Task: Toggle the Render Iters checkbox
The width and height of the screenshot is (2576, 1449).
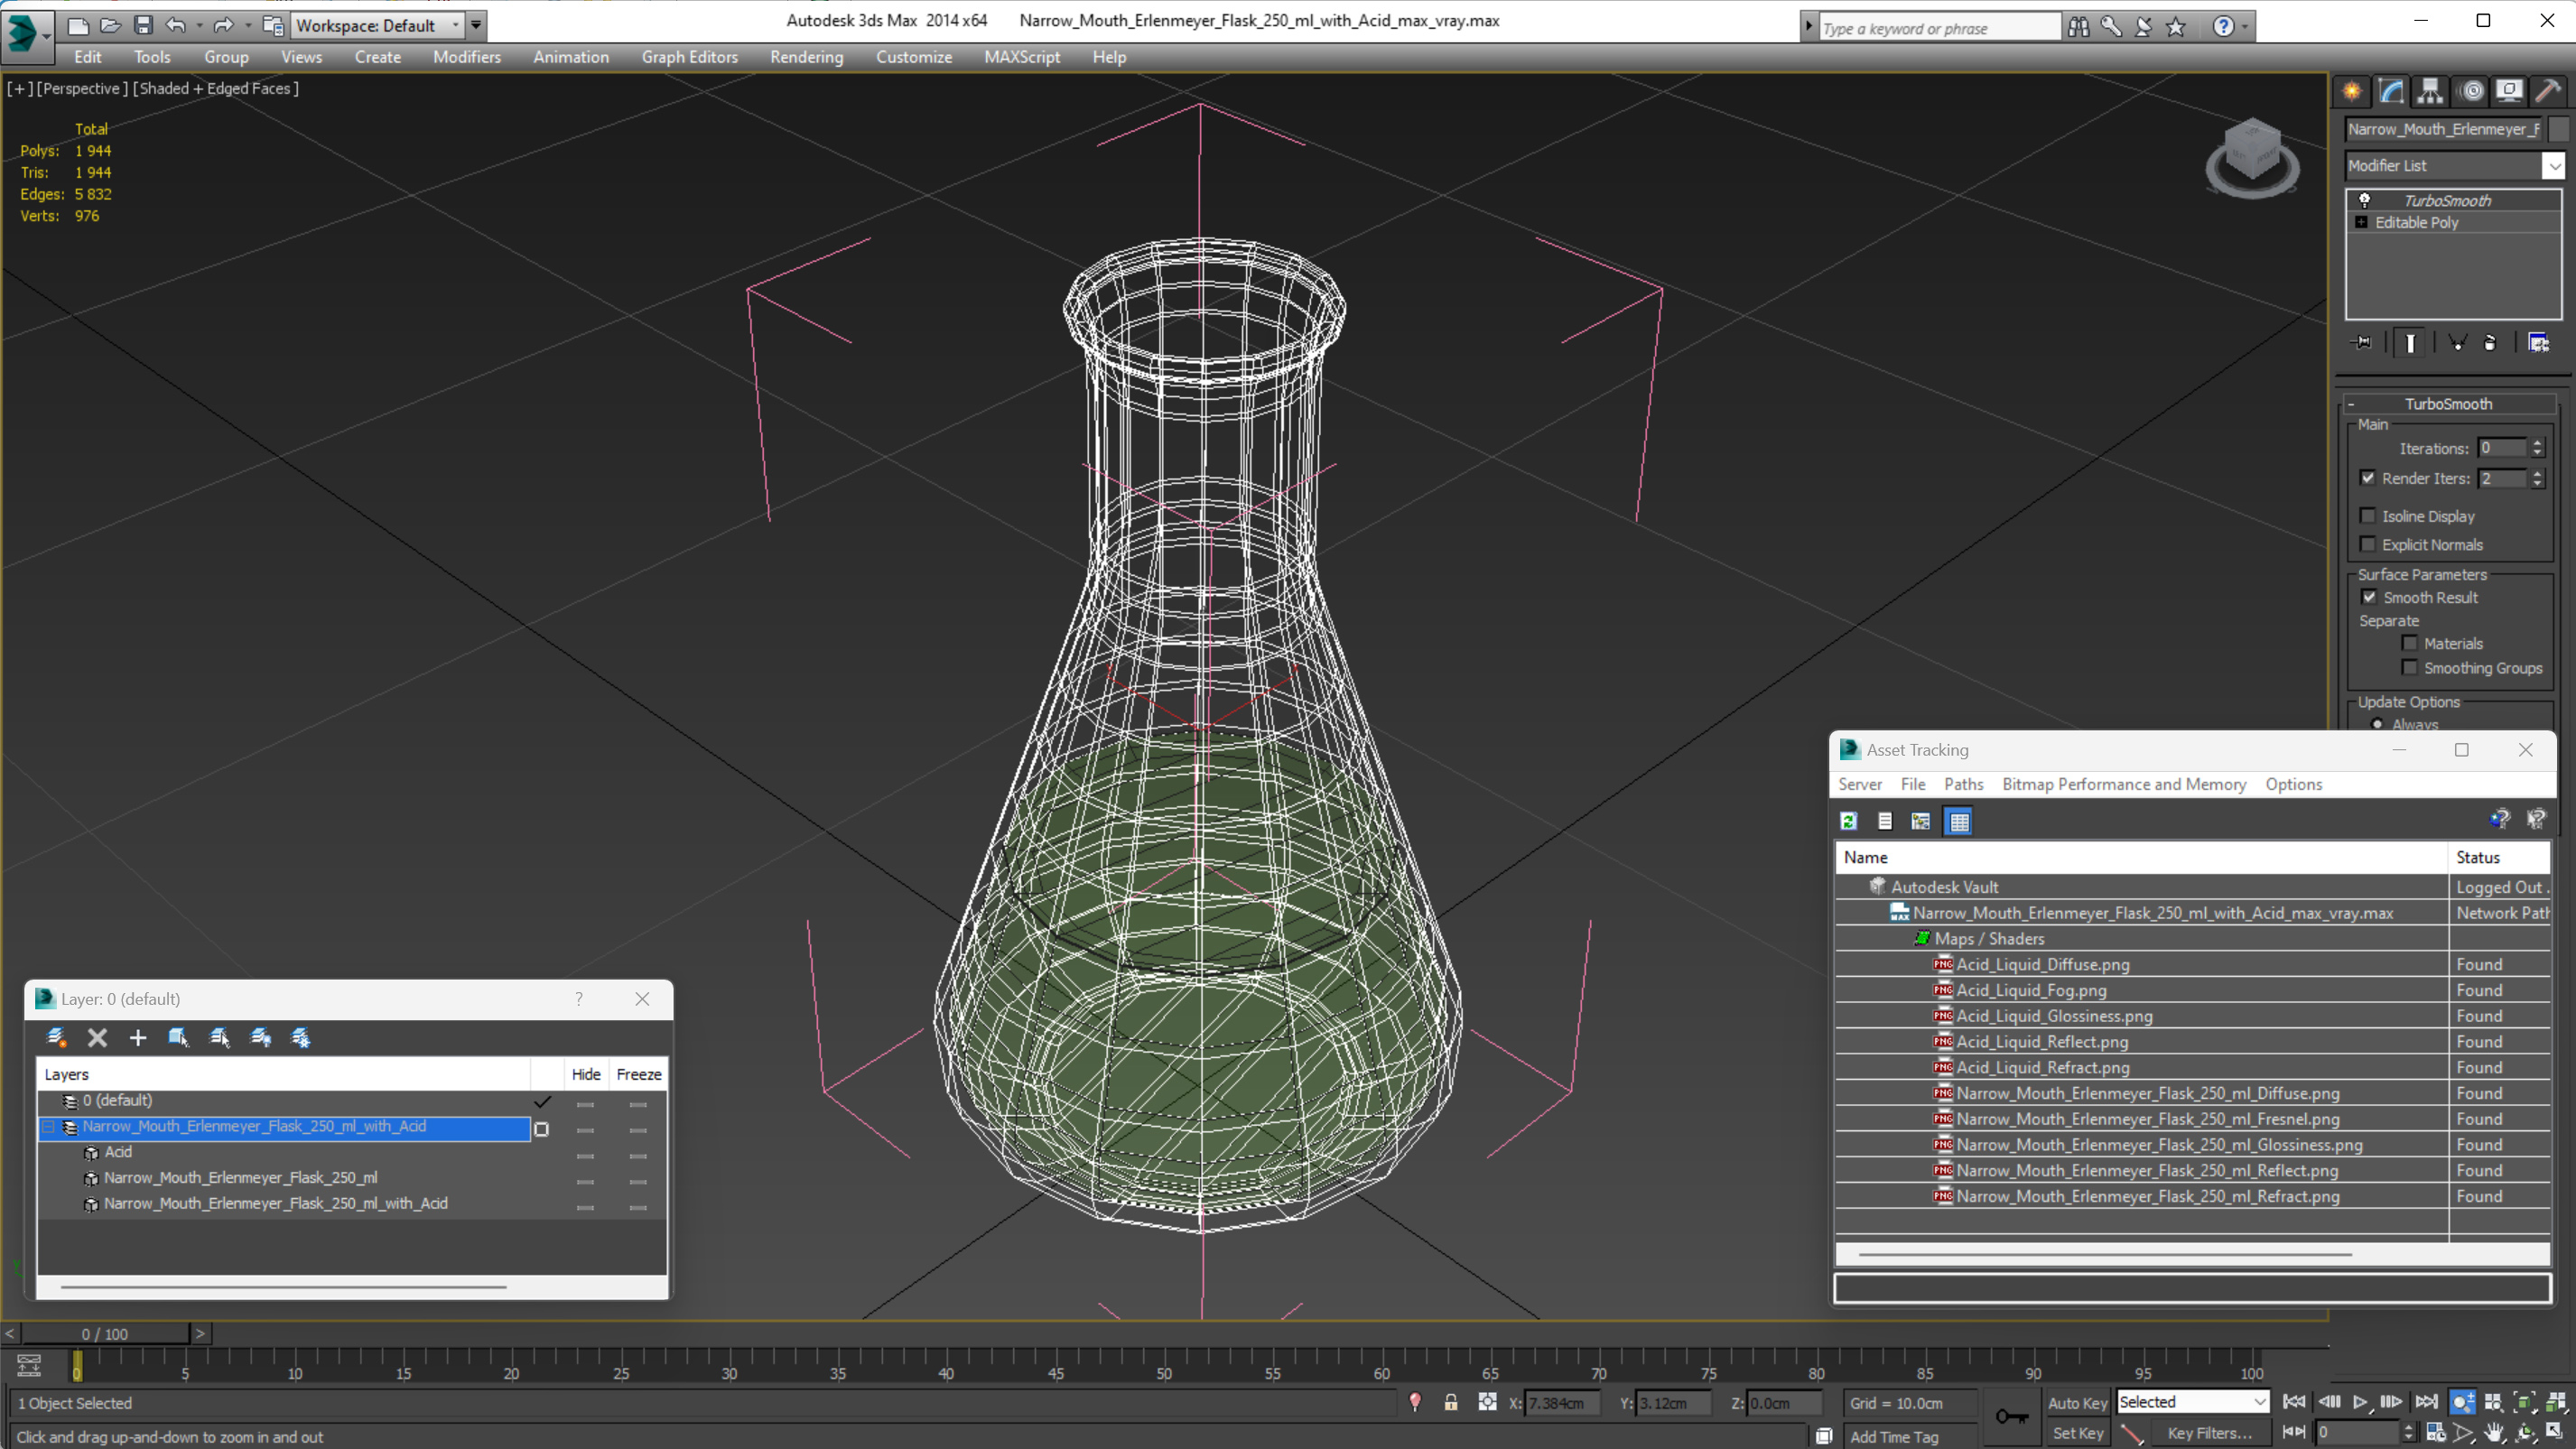Action: click(x=2367, y=478)
